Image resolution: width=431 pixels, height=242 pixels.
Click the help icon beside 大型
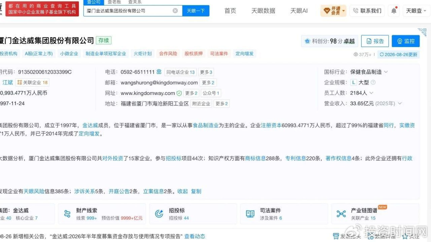point(373,82)
